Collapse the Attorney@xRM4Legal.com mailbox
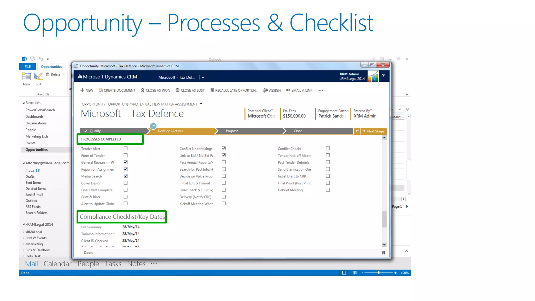Image resolution: width=535 pixels, height=301 pixels. (x=24, y=163)
